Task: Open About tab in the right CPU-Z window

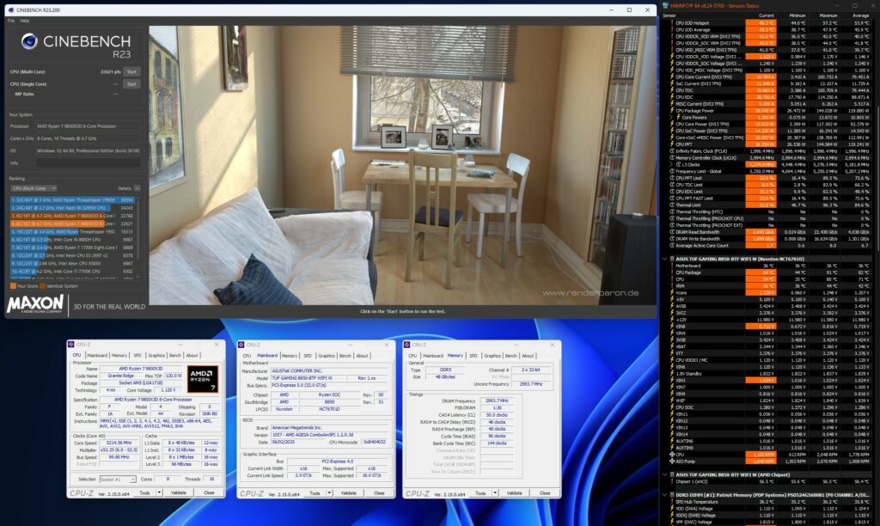Action: (529, 356)
